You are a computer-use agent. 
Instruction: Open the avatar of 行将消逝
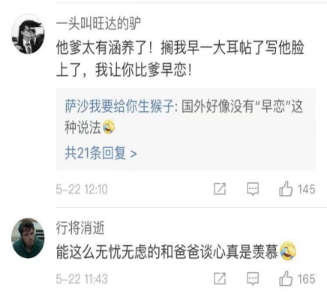28,238
